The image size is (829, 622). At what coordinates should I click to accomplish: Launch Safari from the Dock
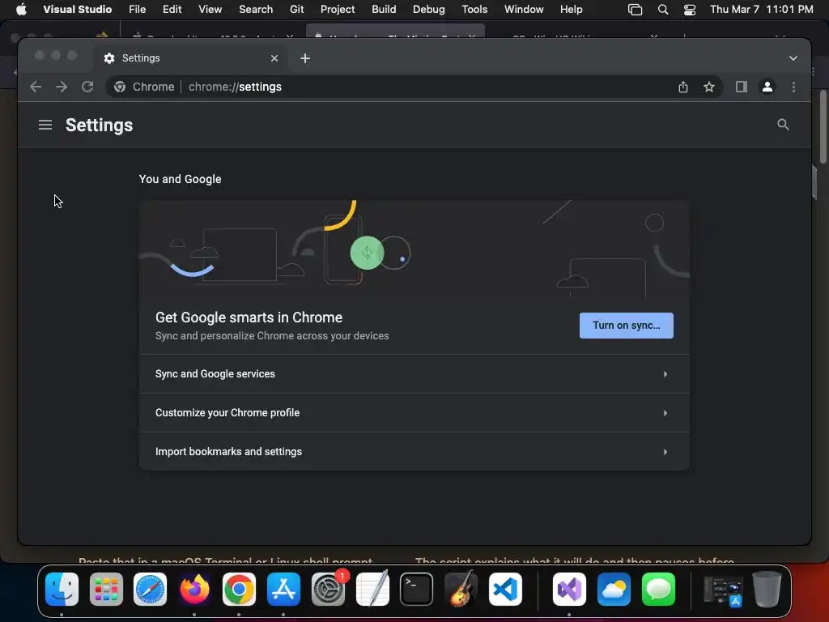click(x=150, y=589)
